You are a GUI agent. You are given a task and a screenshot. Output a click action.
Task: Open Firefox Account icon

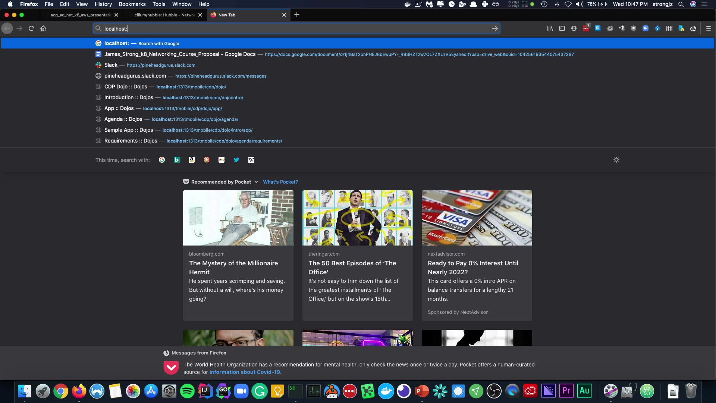coord(574,28)
